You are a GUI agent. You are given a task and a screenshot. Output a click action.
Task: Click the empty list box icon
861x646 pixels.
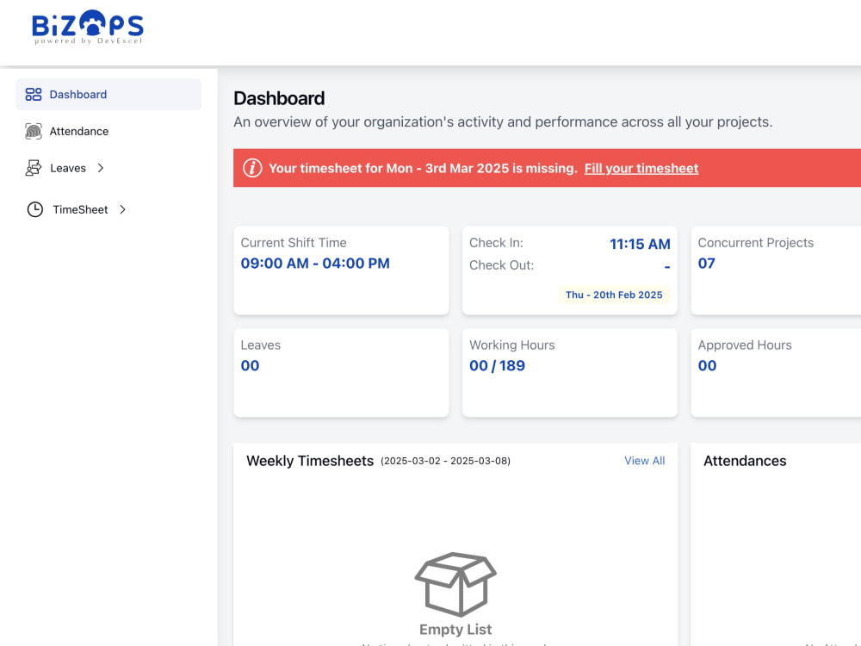coord(455,583)
